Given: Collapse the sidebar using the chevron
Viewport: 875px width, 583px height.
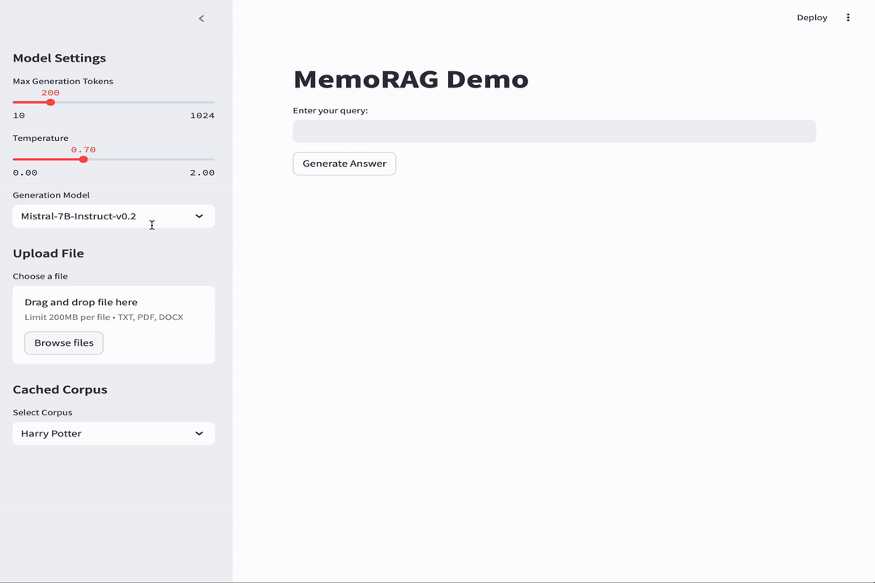Looking at the screenshot, I should tap(201, 18).
